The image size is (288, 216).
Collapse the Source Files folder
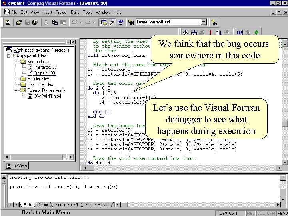pyautogui.click(x=16, y=62)
